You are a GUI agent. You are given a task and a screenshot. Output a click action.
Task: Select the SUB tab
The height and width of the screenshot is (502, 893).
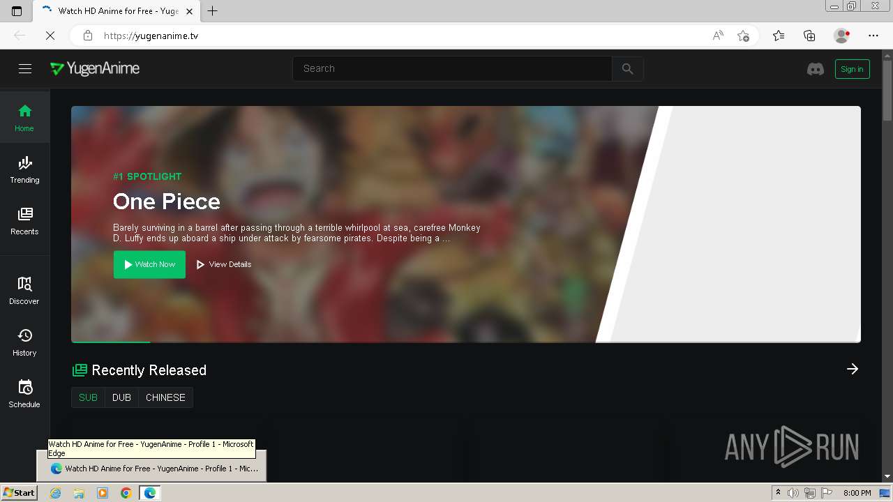pos(88,397)
